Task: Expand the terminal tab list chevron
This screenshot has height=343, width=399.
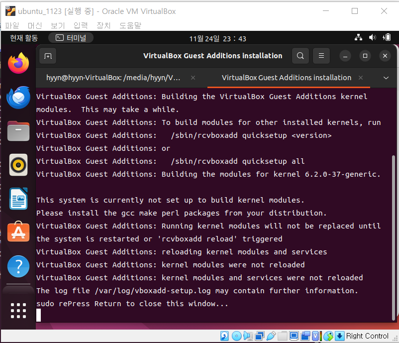Action: coord(386,78)
